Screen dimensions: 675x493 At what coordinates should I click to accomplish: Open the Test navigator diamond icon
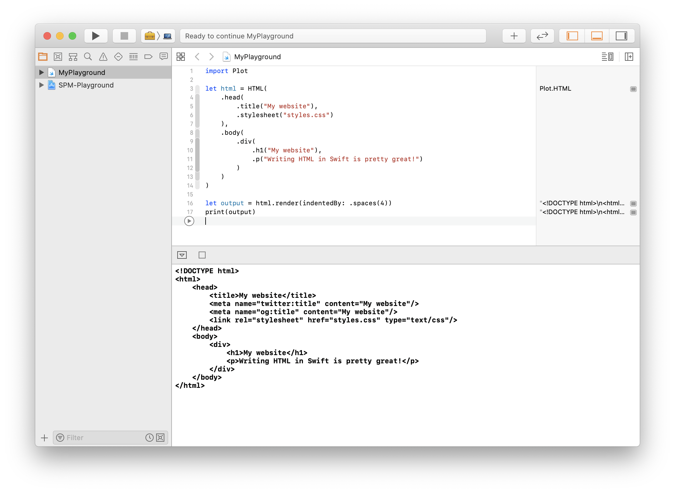coord(118,57)
